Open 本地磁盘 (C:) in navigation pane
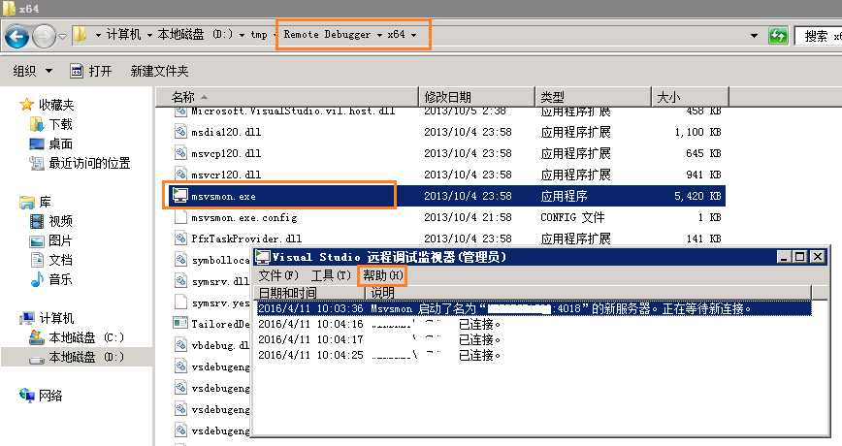 click(x=77, y=337)
